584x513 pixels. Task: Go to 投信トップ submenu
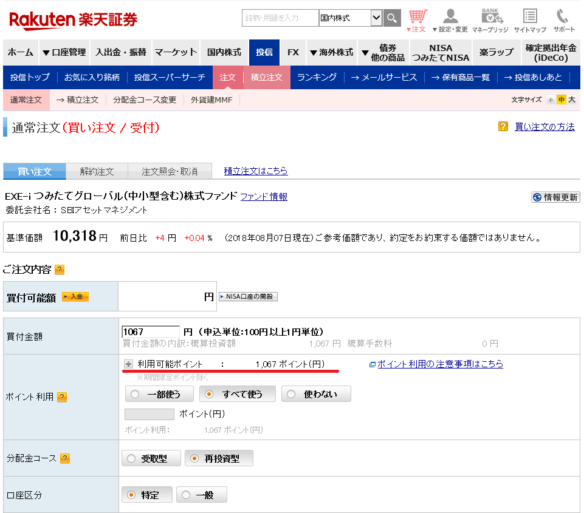(x=30, y=77)
